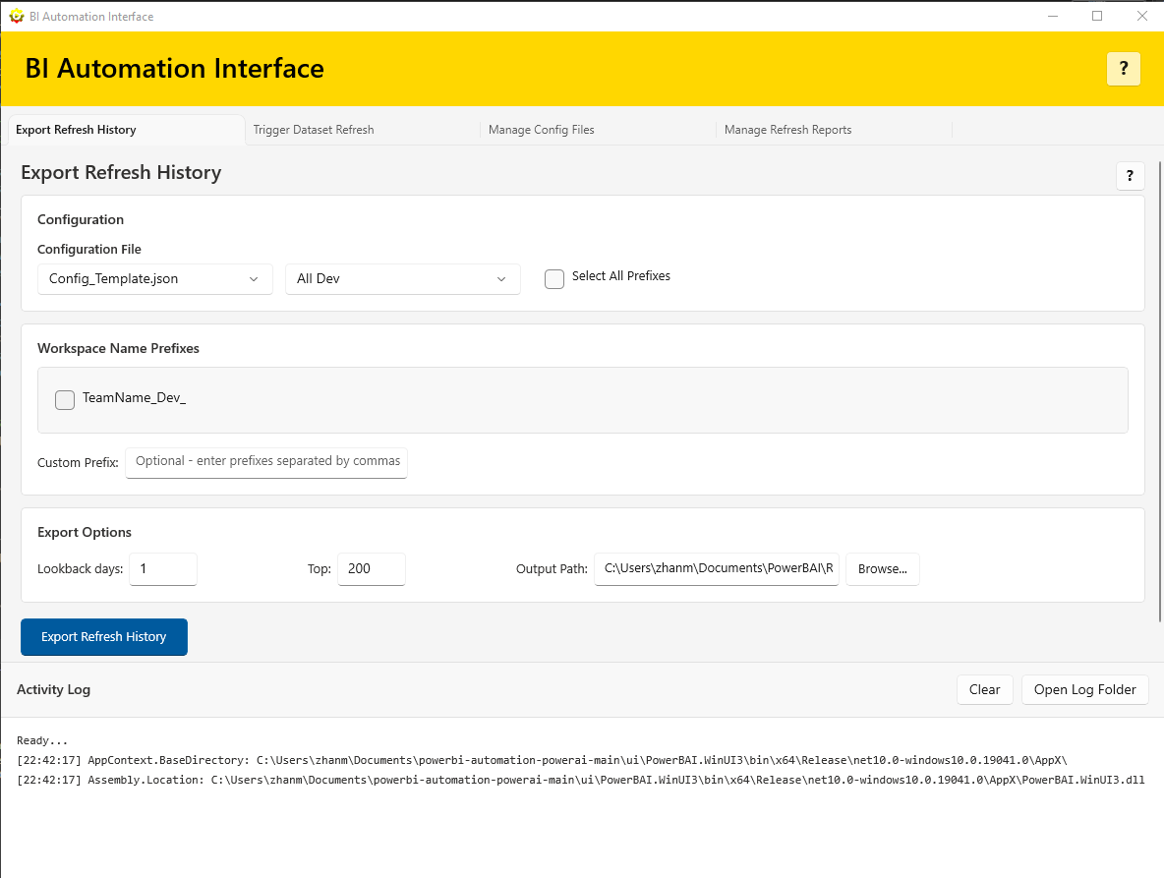Click the Custom Prefix input field
This screenshot has width=1164, height=878.
265,462
